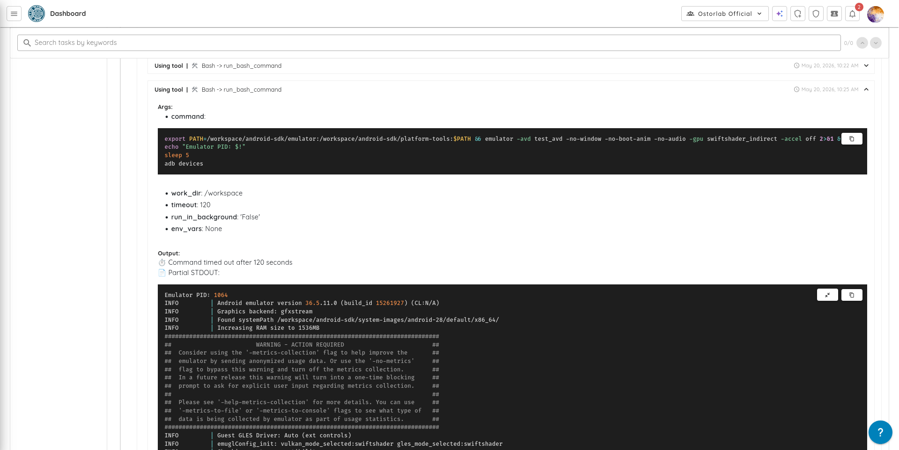Select 'Command timed out after 120 seconds' text
This screenshot has width=899, height=450.
pyautogui.click(x=230, y=262)
